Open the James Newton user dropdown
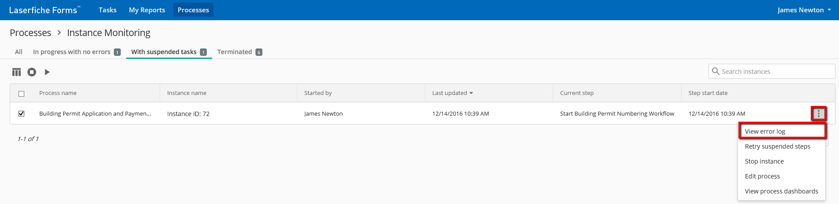This screenshot has height=204, width=839. [804, 10]
